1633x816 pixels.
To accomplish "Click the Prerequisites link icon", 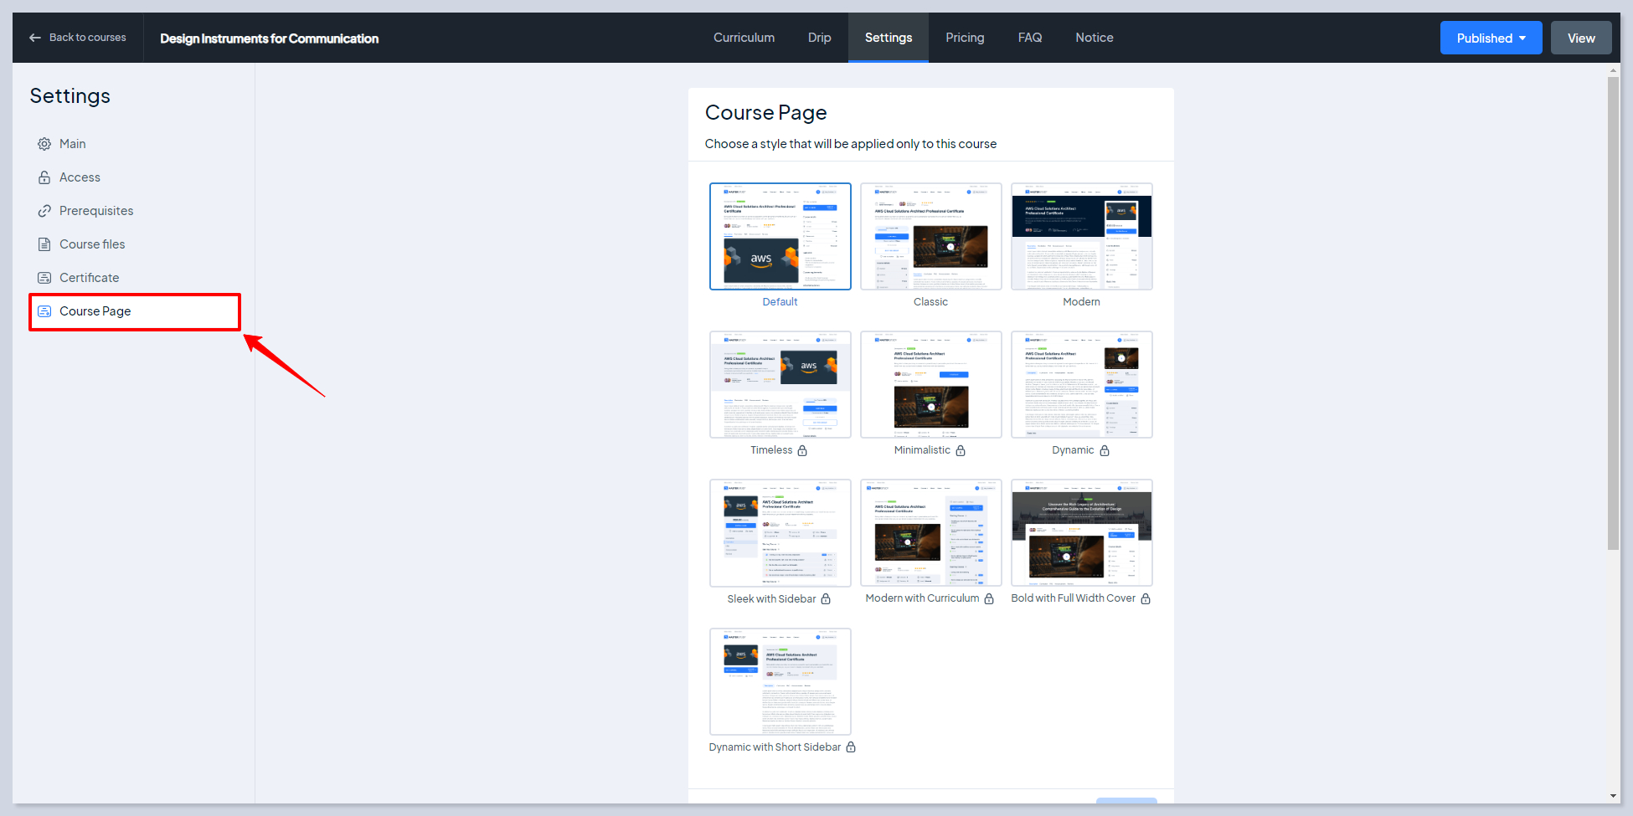I will 44,211.
